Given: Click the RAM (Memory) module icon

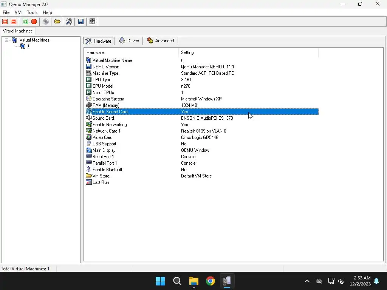Looking at the screenshot, I should click(88, 105).
